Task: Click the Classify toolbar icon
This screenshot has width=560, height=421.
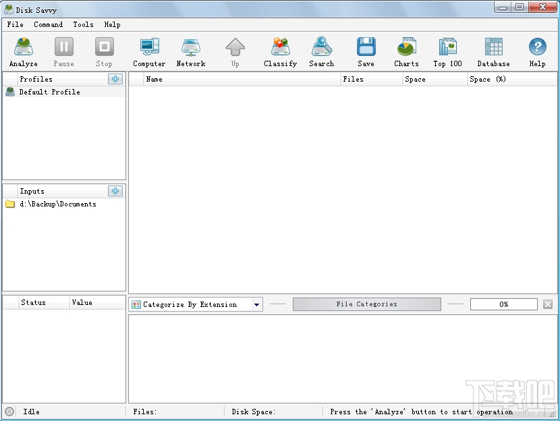Action: click(x=281, y=53)
